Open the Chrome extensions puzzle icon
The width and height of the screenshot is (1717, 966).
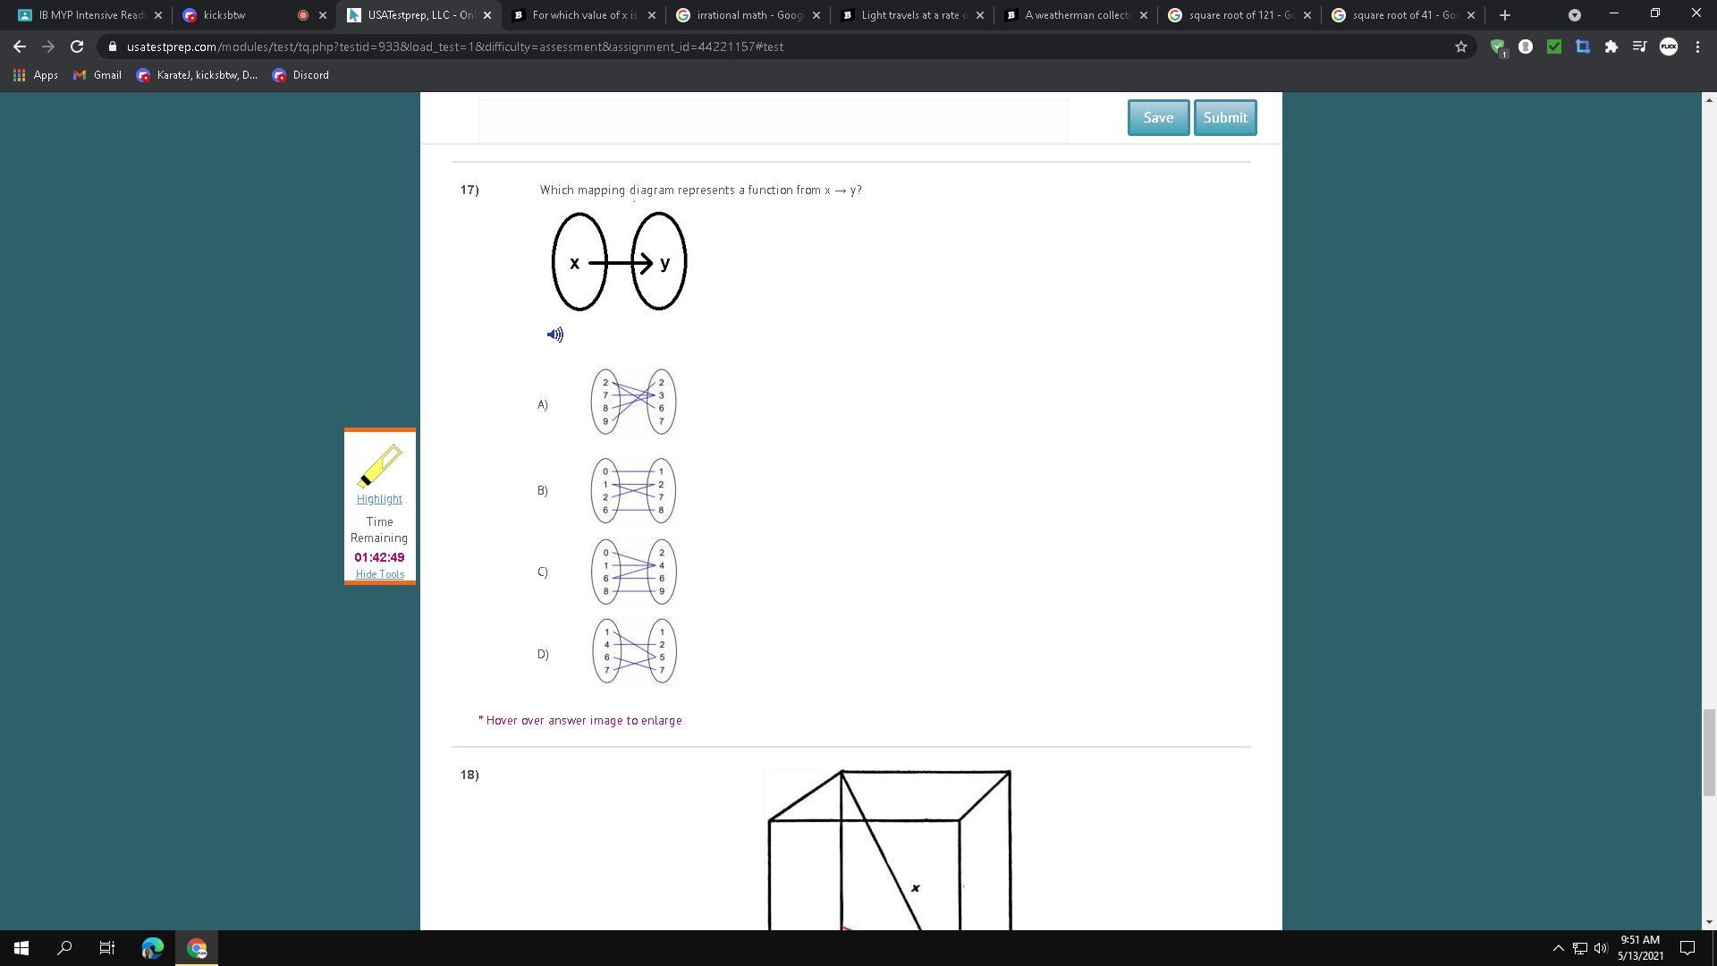point(1611,47)
